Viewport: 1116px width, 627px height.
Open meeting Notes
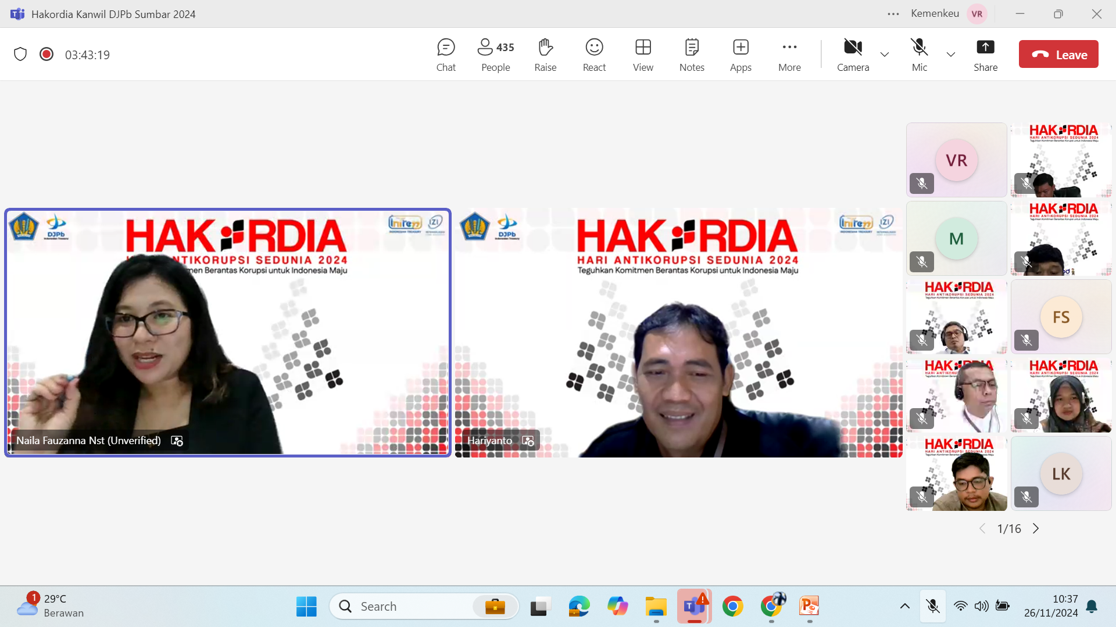click(x=692, y=55)
